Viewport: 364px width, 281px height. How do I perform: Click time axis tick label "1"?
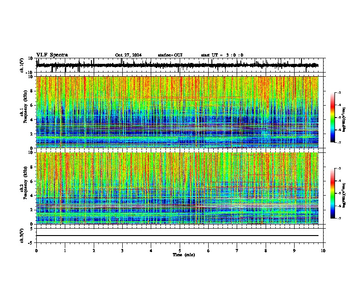tap(65, 251)
